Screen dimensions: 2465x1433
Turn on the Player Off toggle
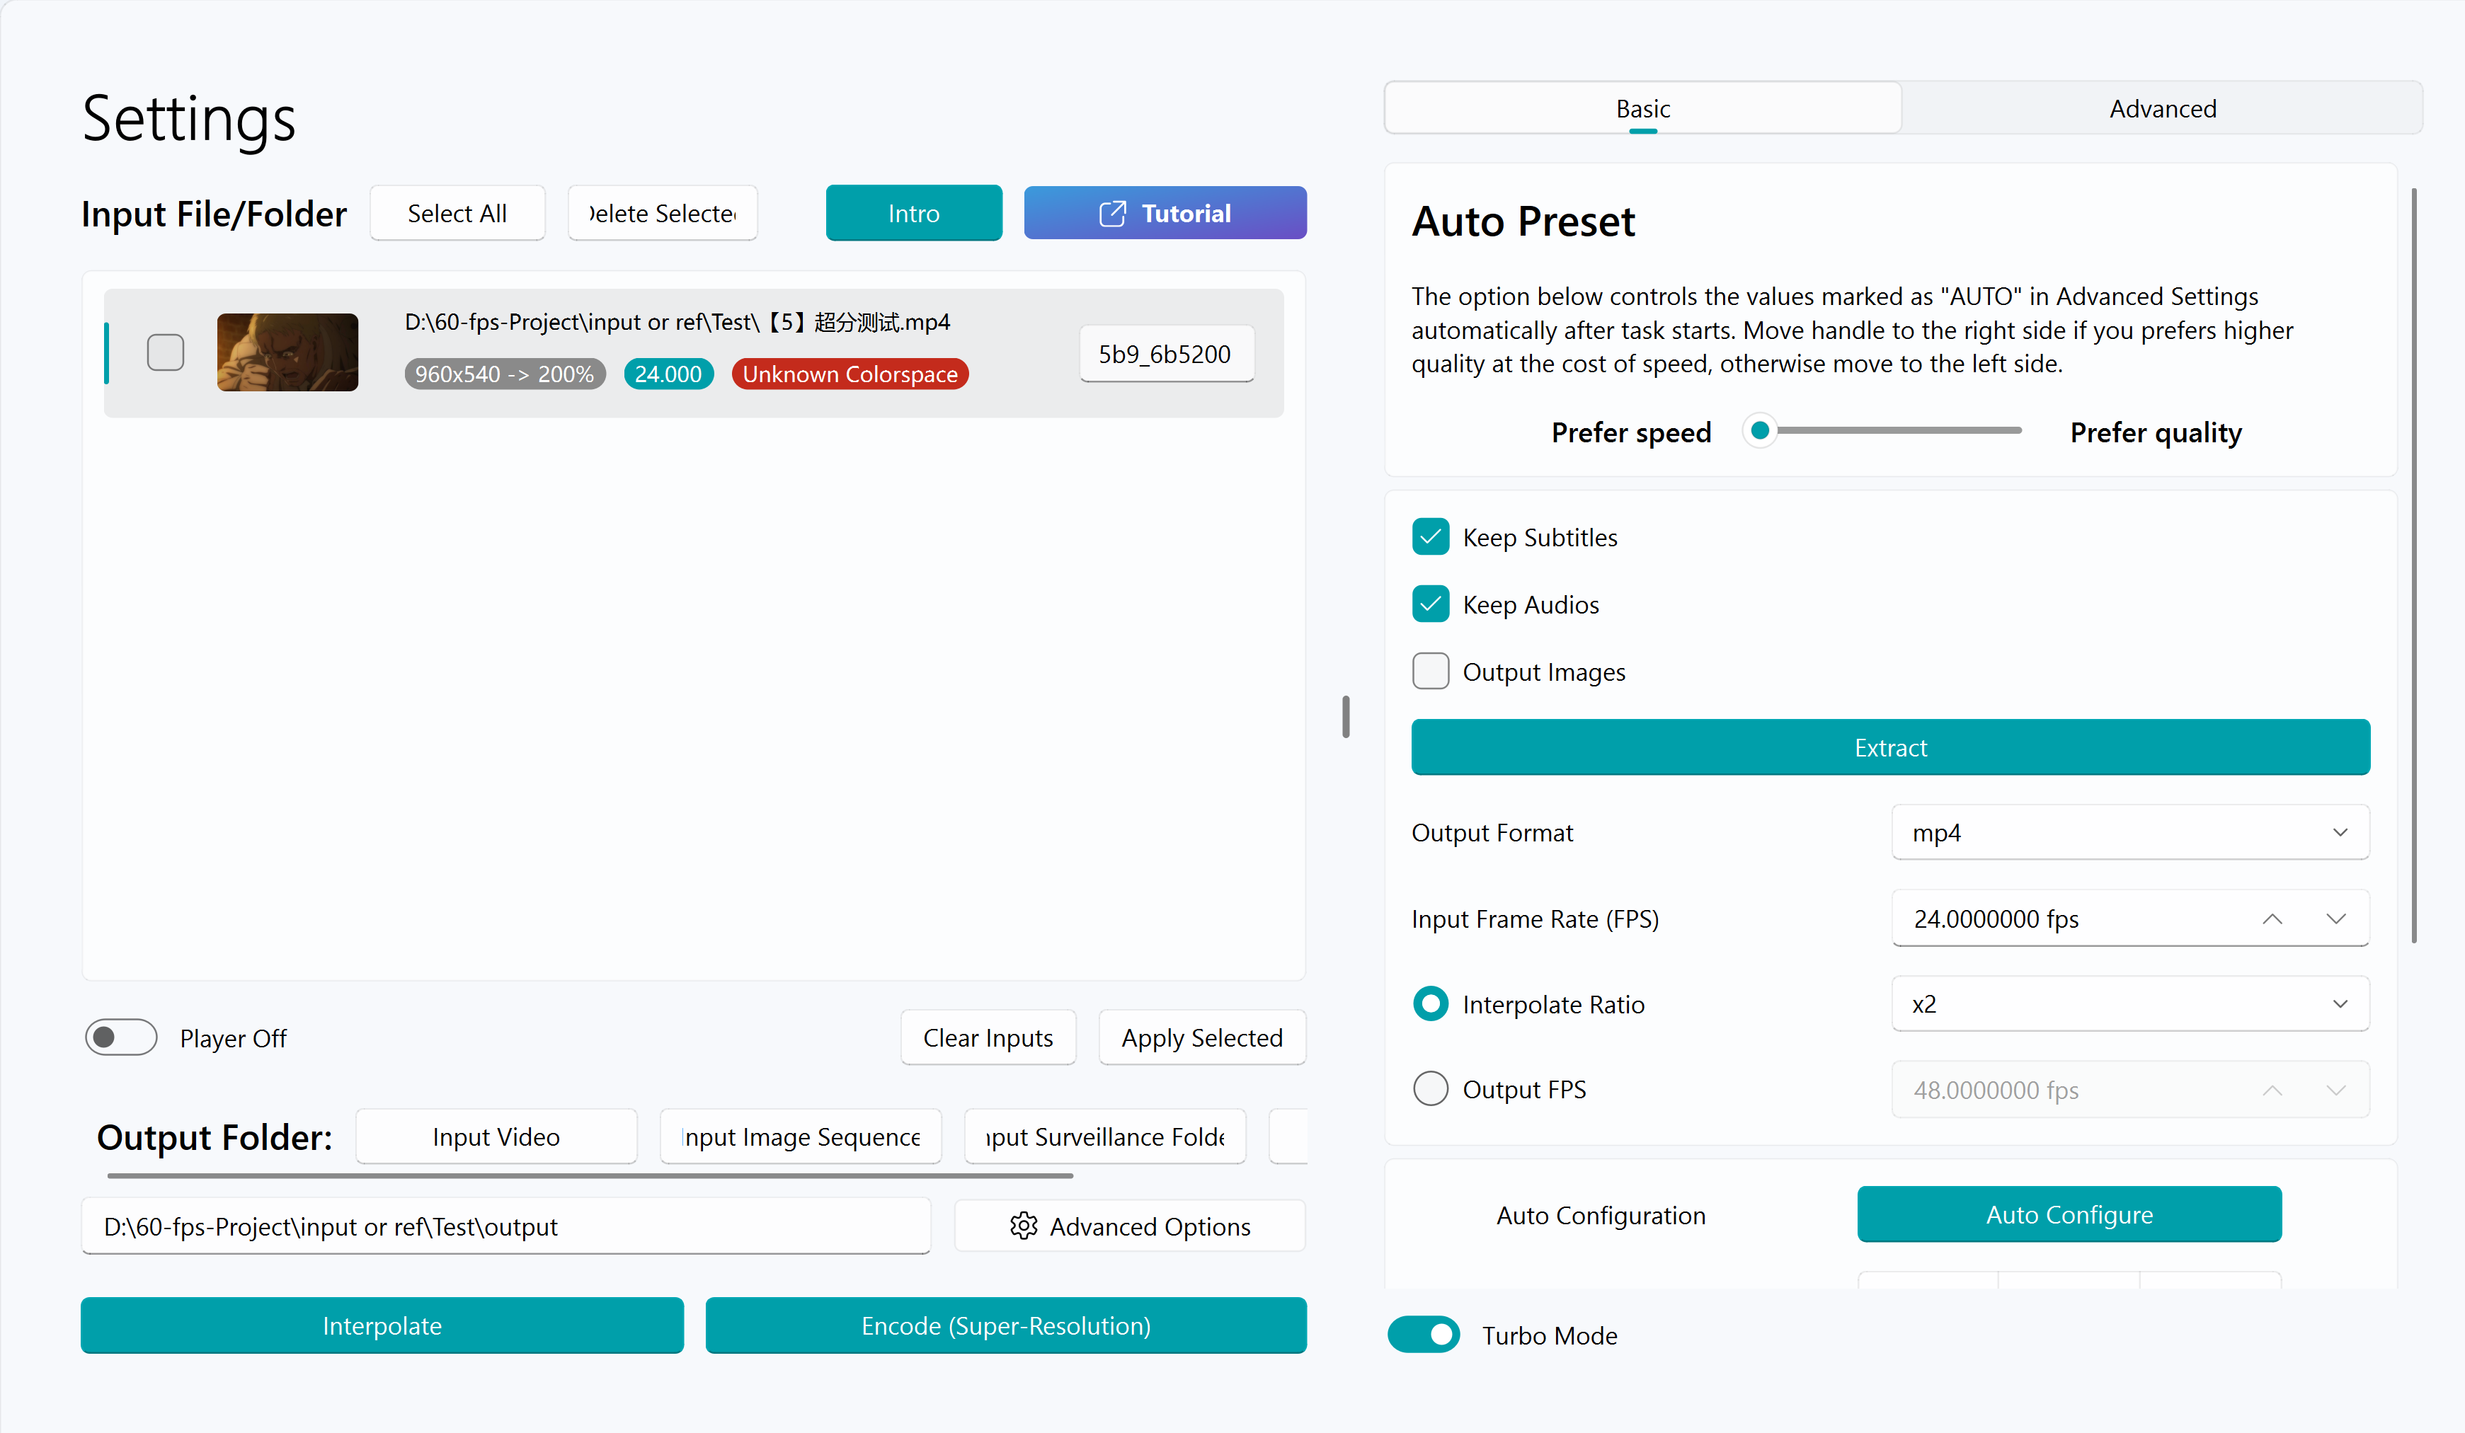point(121,1037)
